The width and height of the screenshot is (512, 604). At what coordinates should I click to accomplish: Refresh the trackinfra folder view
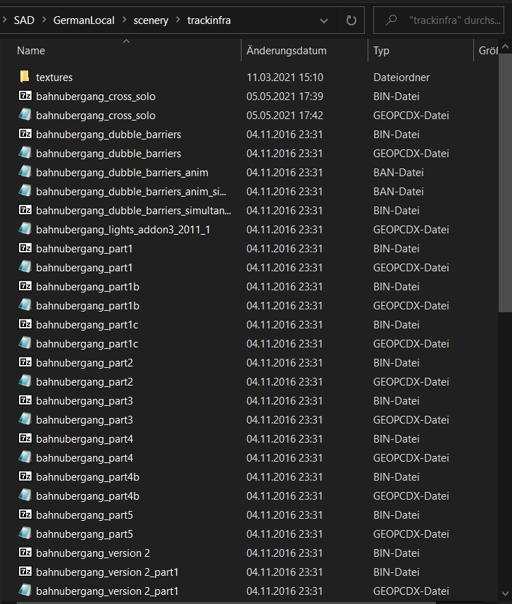click(351, 20)
